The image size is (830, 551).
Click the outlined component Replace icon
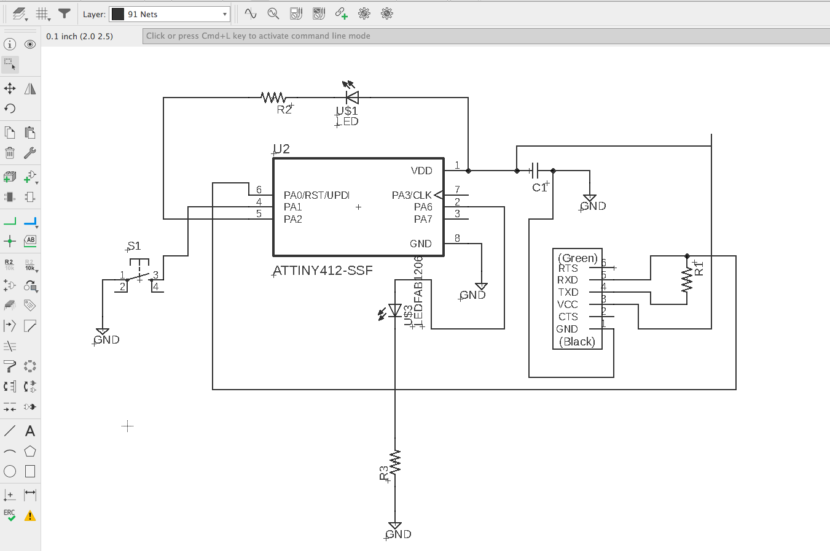coord(30,197)
